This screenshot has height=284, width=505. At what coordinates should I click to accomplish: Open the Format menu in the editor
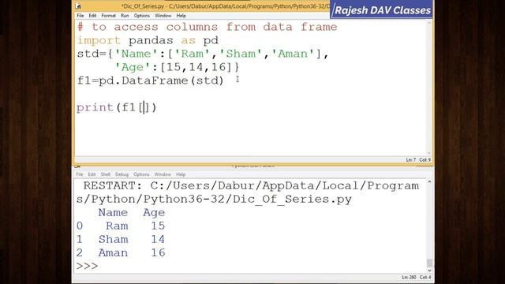point(109,16)
